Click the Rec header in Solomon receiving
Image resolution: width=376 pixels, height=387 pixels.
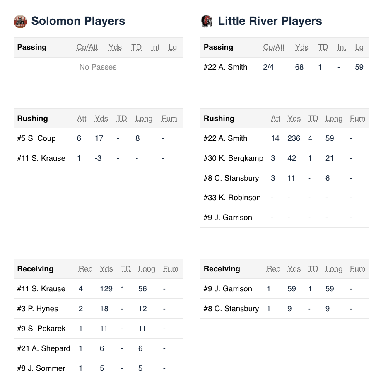(85, 269)
